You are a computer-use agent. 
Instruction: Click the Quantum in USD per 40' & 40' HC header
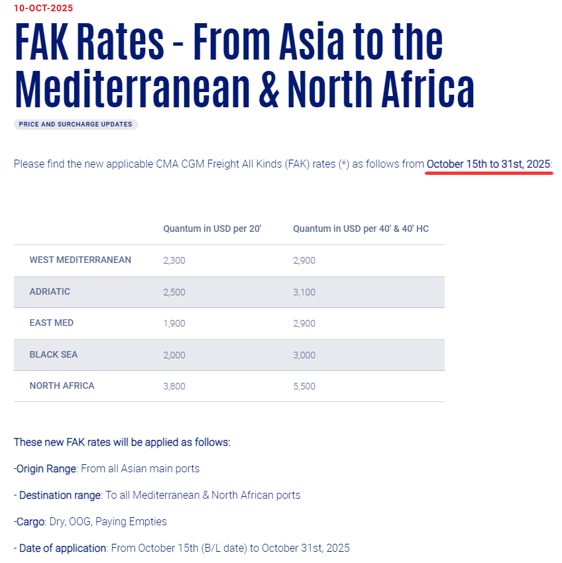361,229
